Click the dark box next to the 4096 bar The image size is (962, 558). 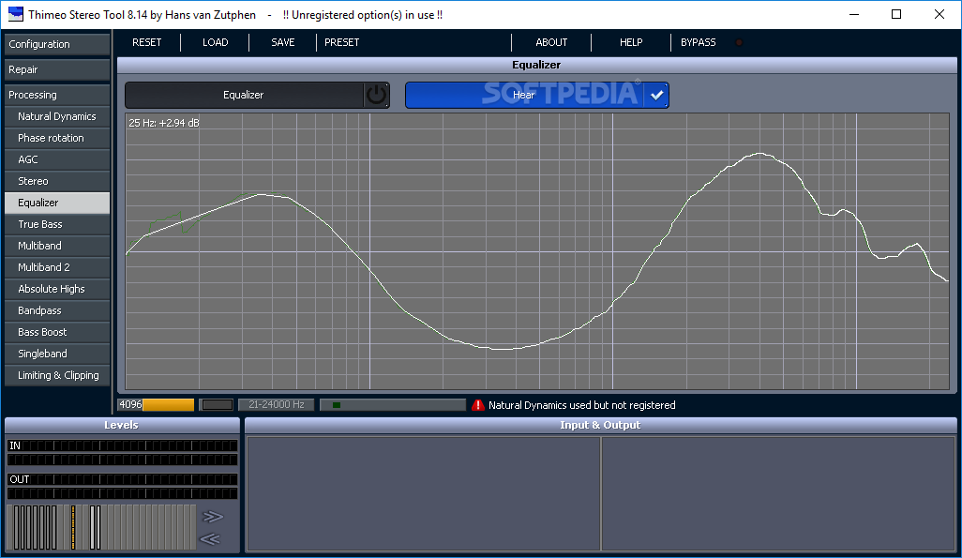pos(218,404)
